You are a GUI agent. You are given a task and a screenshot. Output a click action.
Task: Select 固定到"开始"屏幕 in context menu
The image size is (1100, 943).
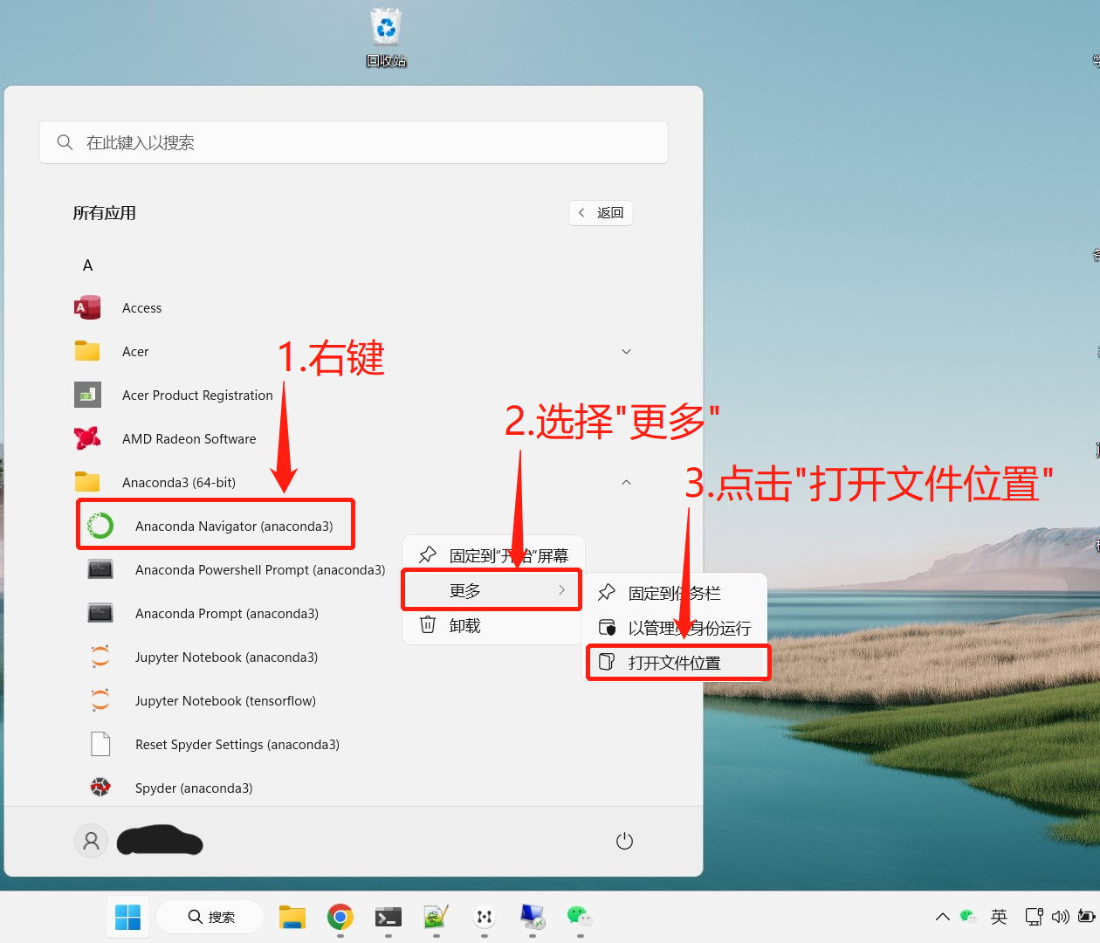coord(493,555)
